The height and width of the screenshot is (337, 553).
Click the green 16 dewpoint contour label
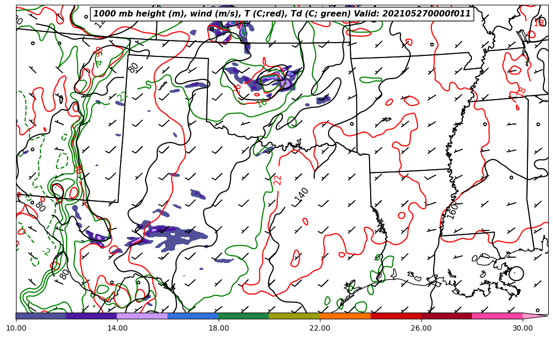pos(262,103)
